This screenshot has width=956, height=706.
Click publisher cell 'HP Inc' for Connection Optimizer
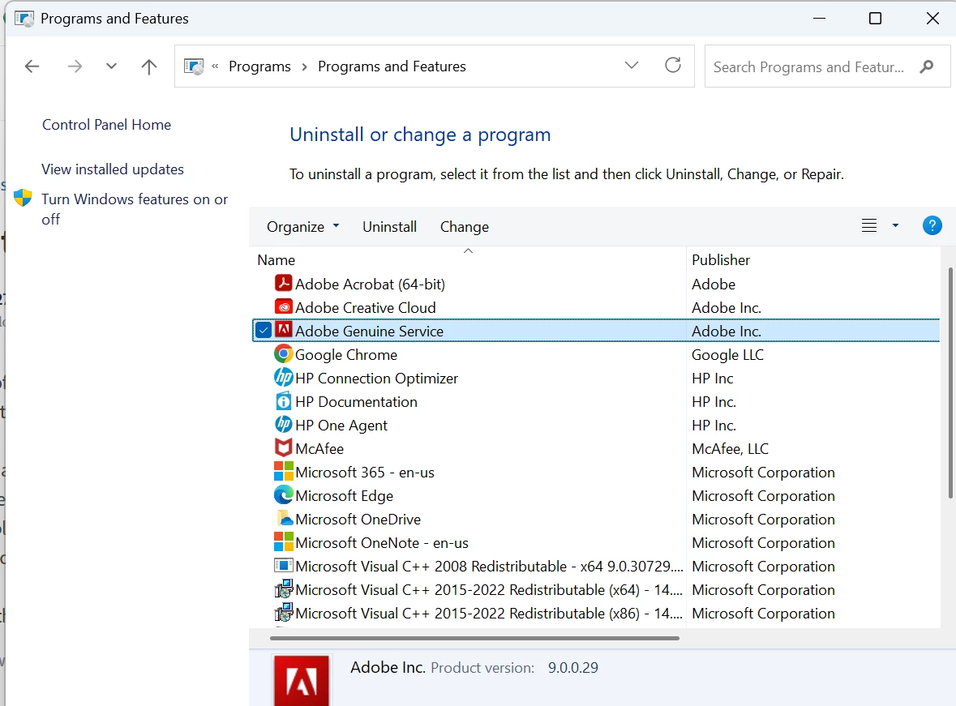pyautogui.click(x=712, y=378)
